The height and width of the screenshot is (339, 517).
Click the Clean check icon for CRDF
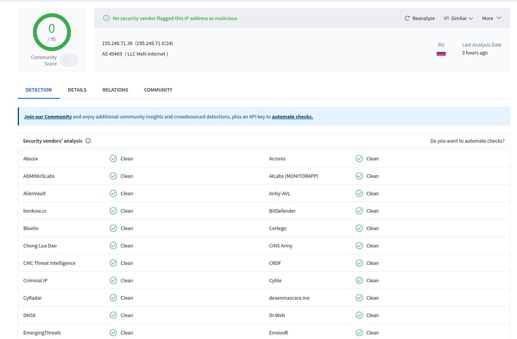click(x=359, y=263)
